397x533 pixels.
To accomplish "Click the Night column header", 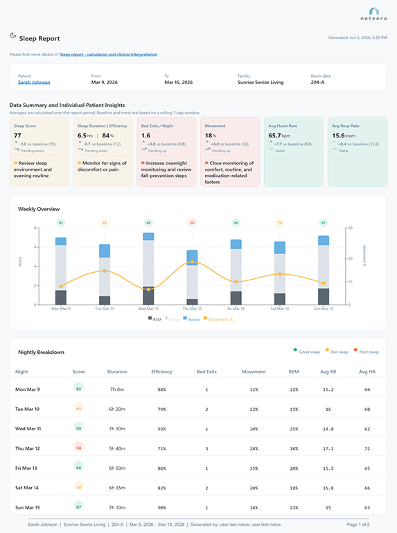I will pos(21,372).
